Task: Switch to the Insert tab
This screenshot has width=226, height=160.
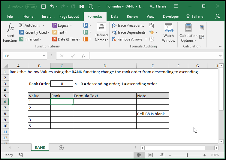Action: click(x=46, y=17)
